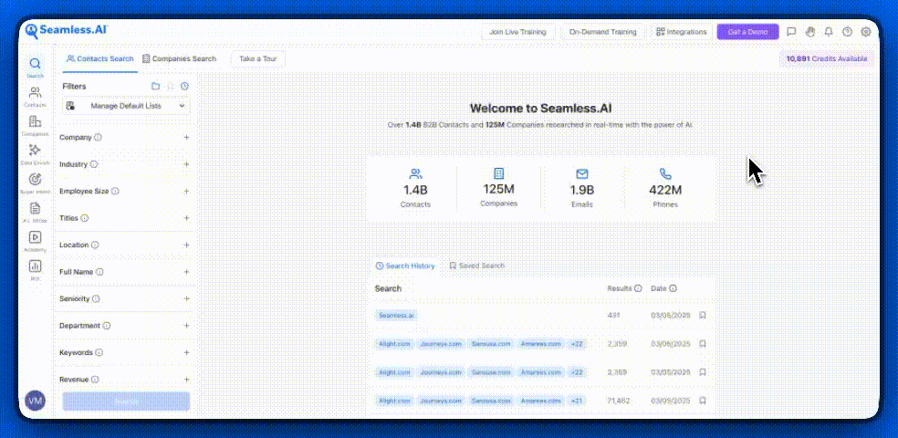Click the info icon beside Employee Size
898x438 pixels.
115,192
